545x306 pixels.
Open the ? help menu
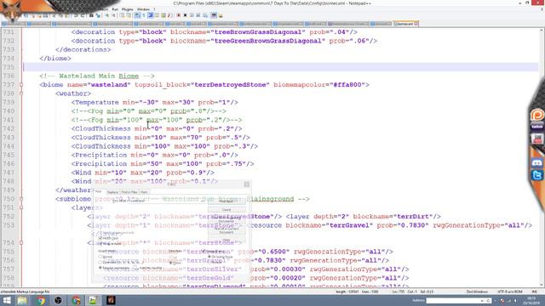(x=154, y=9)
